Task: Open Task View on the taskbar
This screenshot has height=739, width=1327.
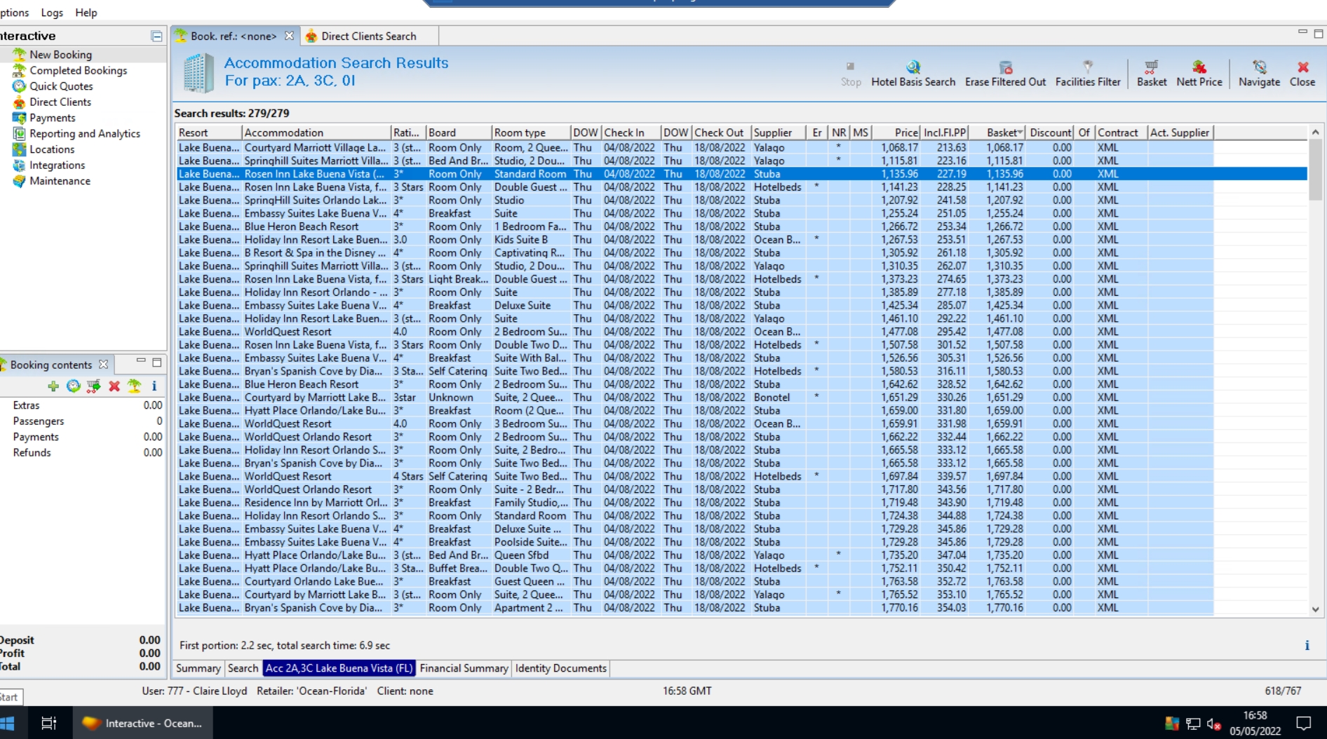Action: click(48, 723)
